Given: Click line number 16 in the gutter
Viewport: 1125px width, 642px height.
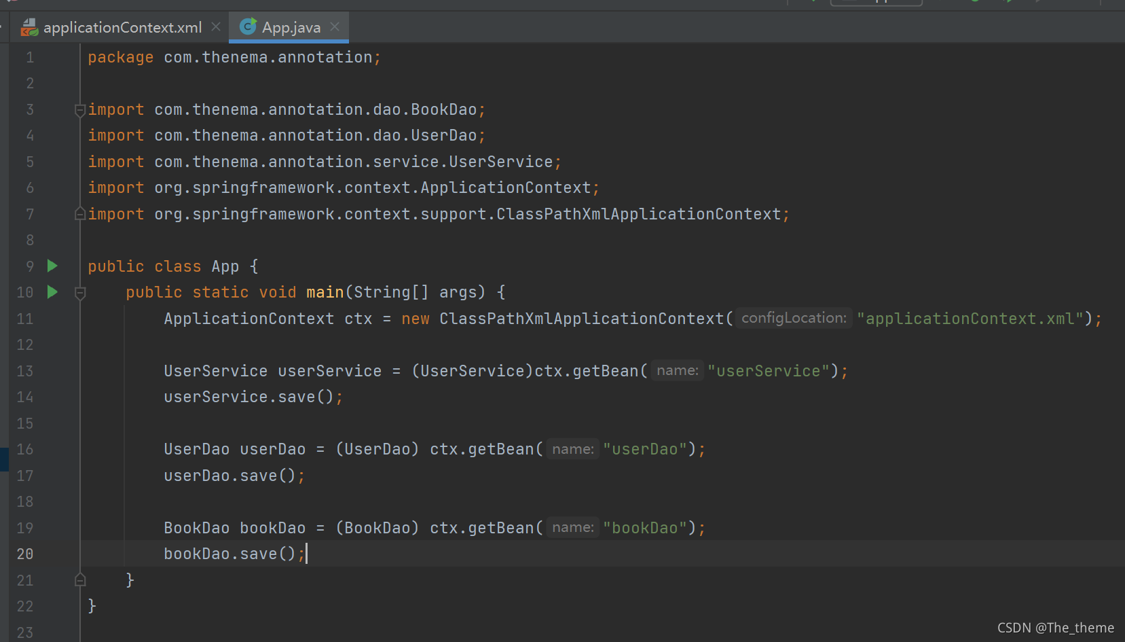Looking at the screenshot, I should [25, 450].
